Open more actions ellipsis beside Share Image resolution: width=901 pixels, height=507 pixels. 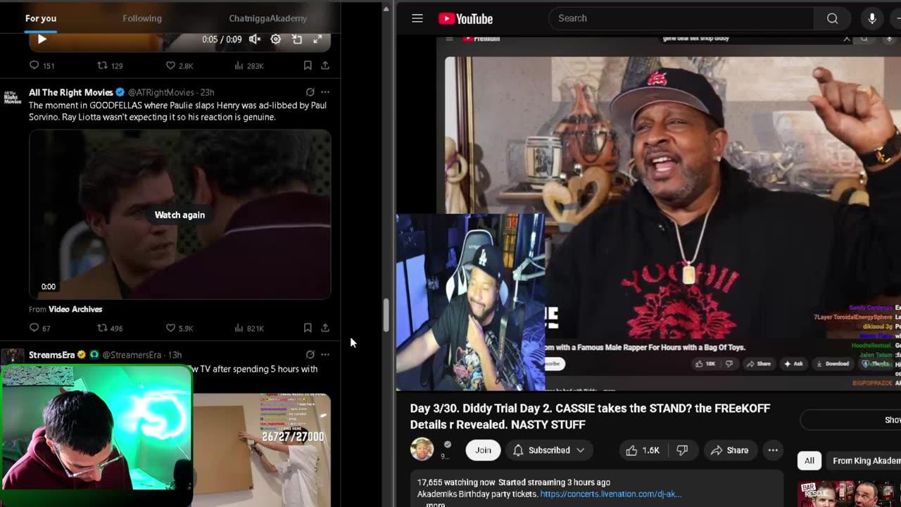point(773,450)
